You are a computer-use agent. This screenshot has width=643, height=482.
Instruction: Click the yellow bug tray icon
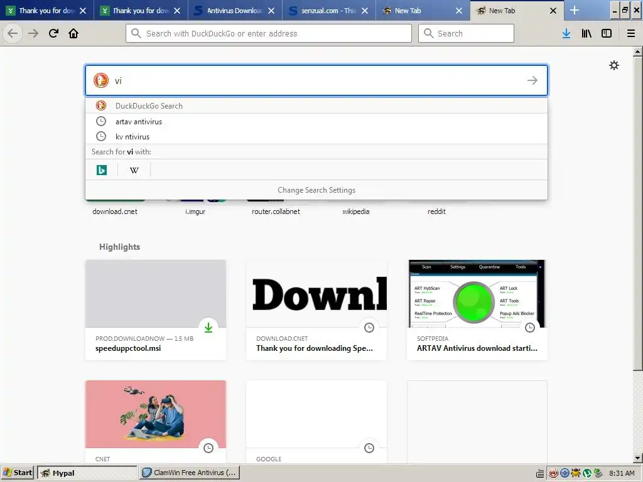tap(576, 473)
